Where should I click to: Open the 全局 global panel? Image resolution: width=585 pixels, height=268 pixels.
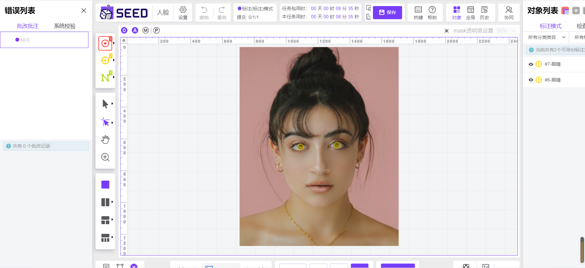(470, 13)
